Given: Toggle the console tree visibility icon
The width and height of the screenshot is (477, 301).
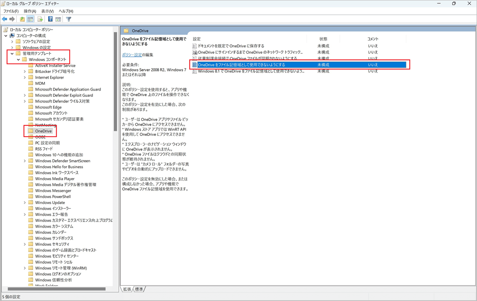Looking at the screenshot, I should (30, 19).
